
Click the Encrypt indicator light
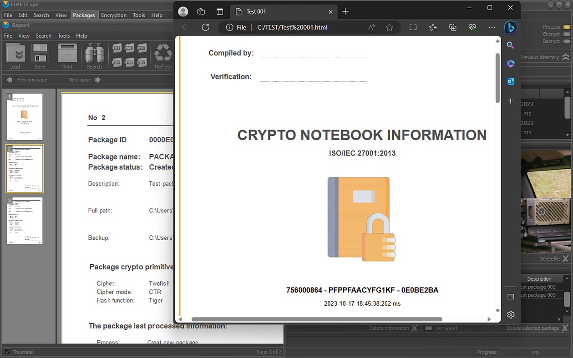(x=566, y=34)
